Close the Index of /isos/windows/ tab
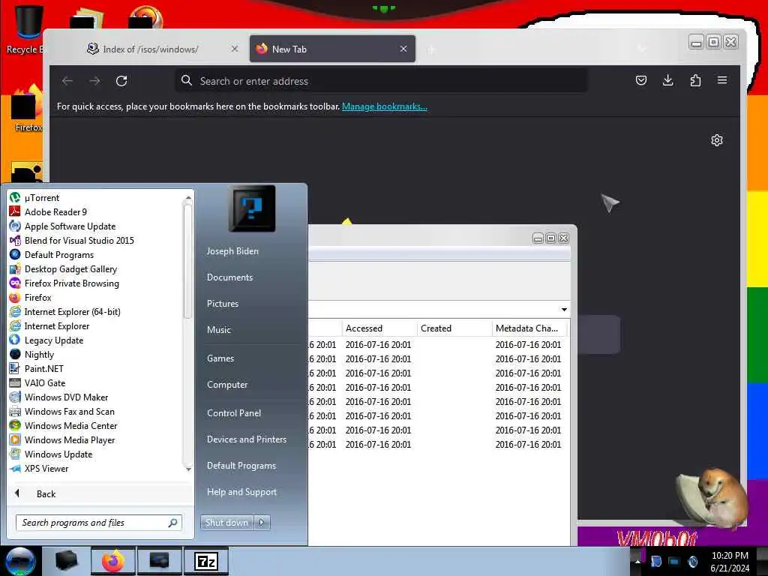The height and width of the screenshot is (576, 768). point(235,49)
